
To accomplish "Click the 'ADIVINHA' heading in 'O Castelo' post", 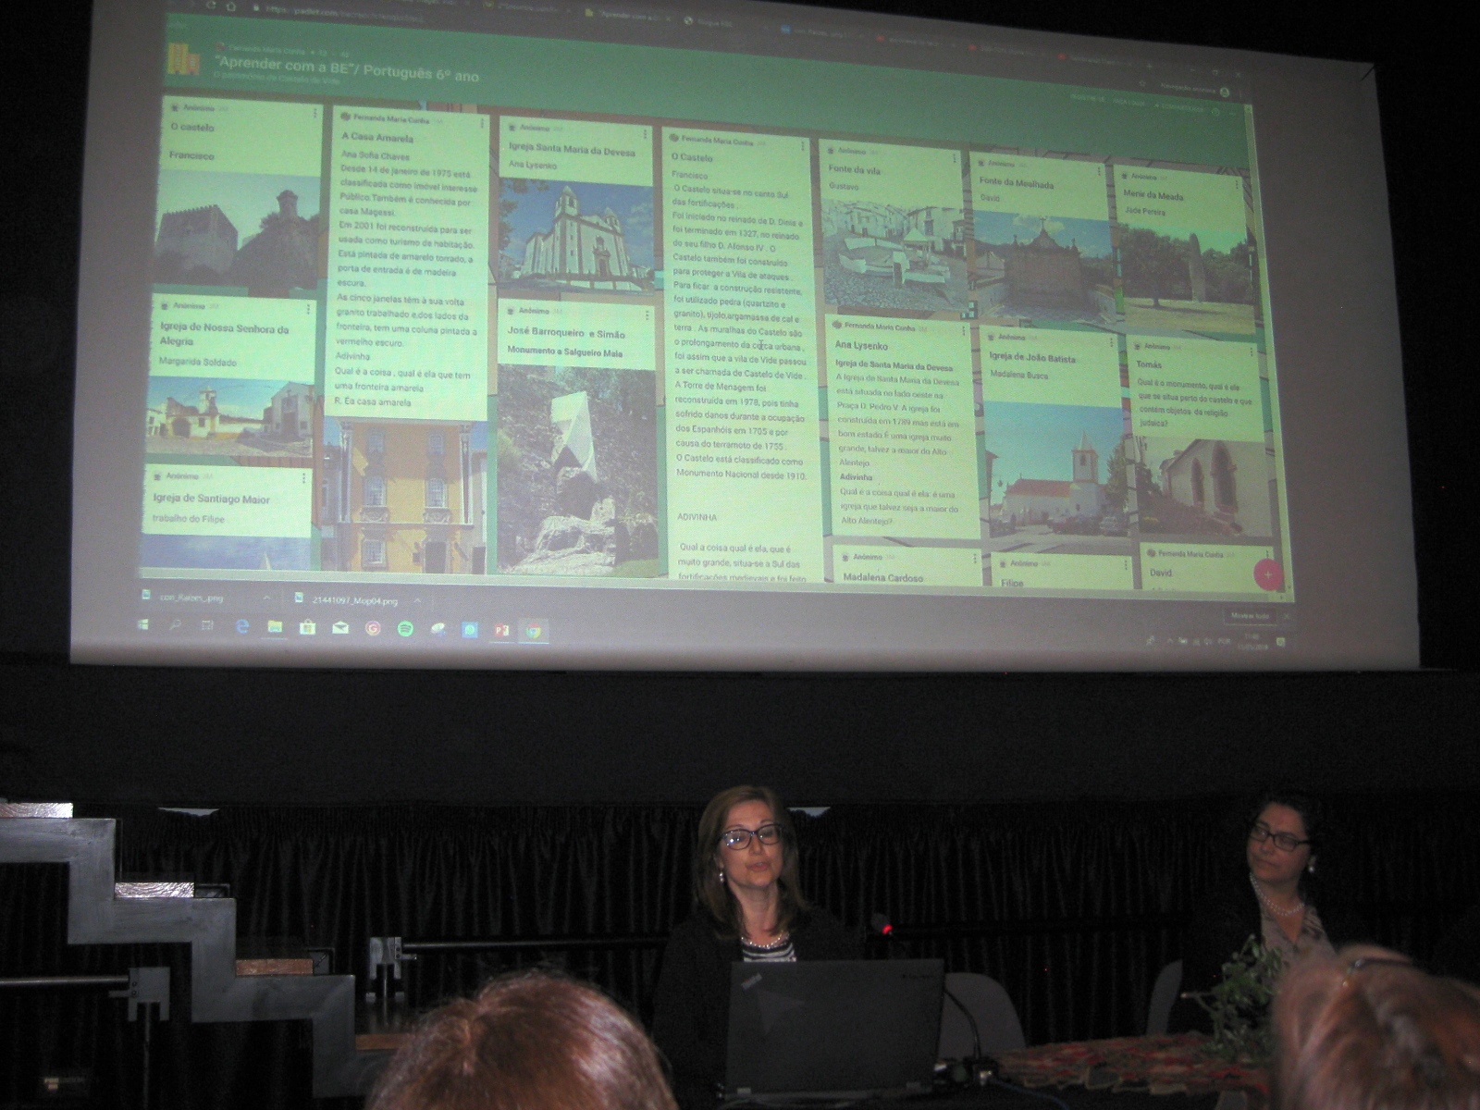I will tap(697, 517).
